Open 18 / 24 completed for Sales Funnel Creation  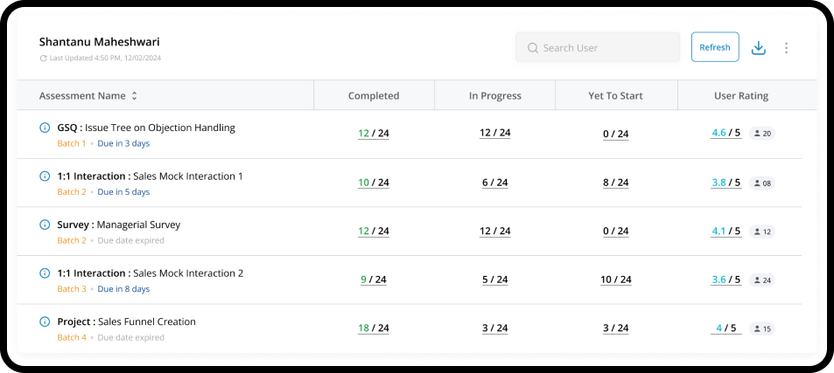coord(374,328)
